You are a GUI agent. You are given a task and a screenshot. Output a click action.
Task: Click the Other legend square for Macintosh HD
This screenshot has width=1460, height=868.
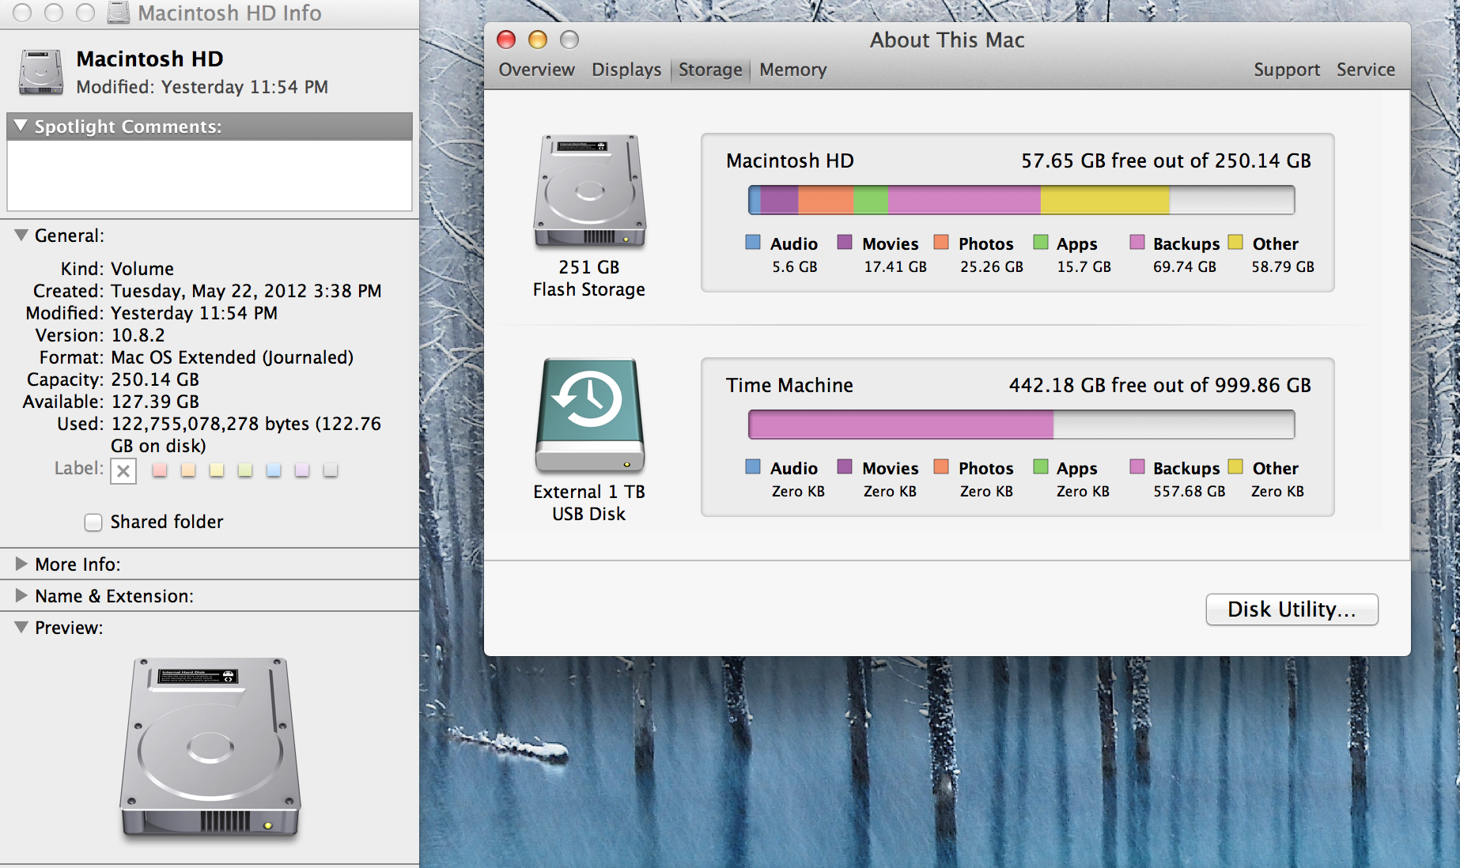(1235, 243)
